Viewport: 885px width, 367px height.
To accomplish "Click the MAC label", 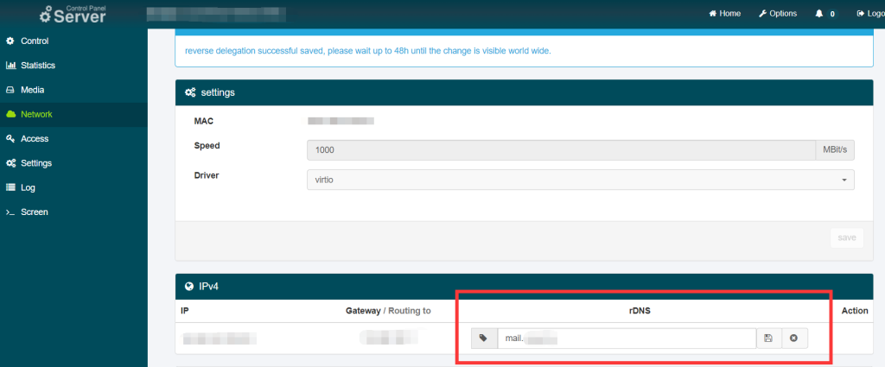I will point(204,121).
